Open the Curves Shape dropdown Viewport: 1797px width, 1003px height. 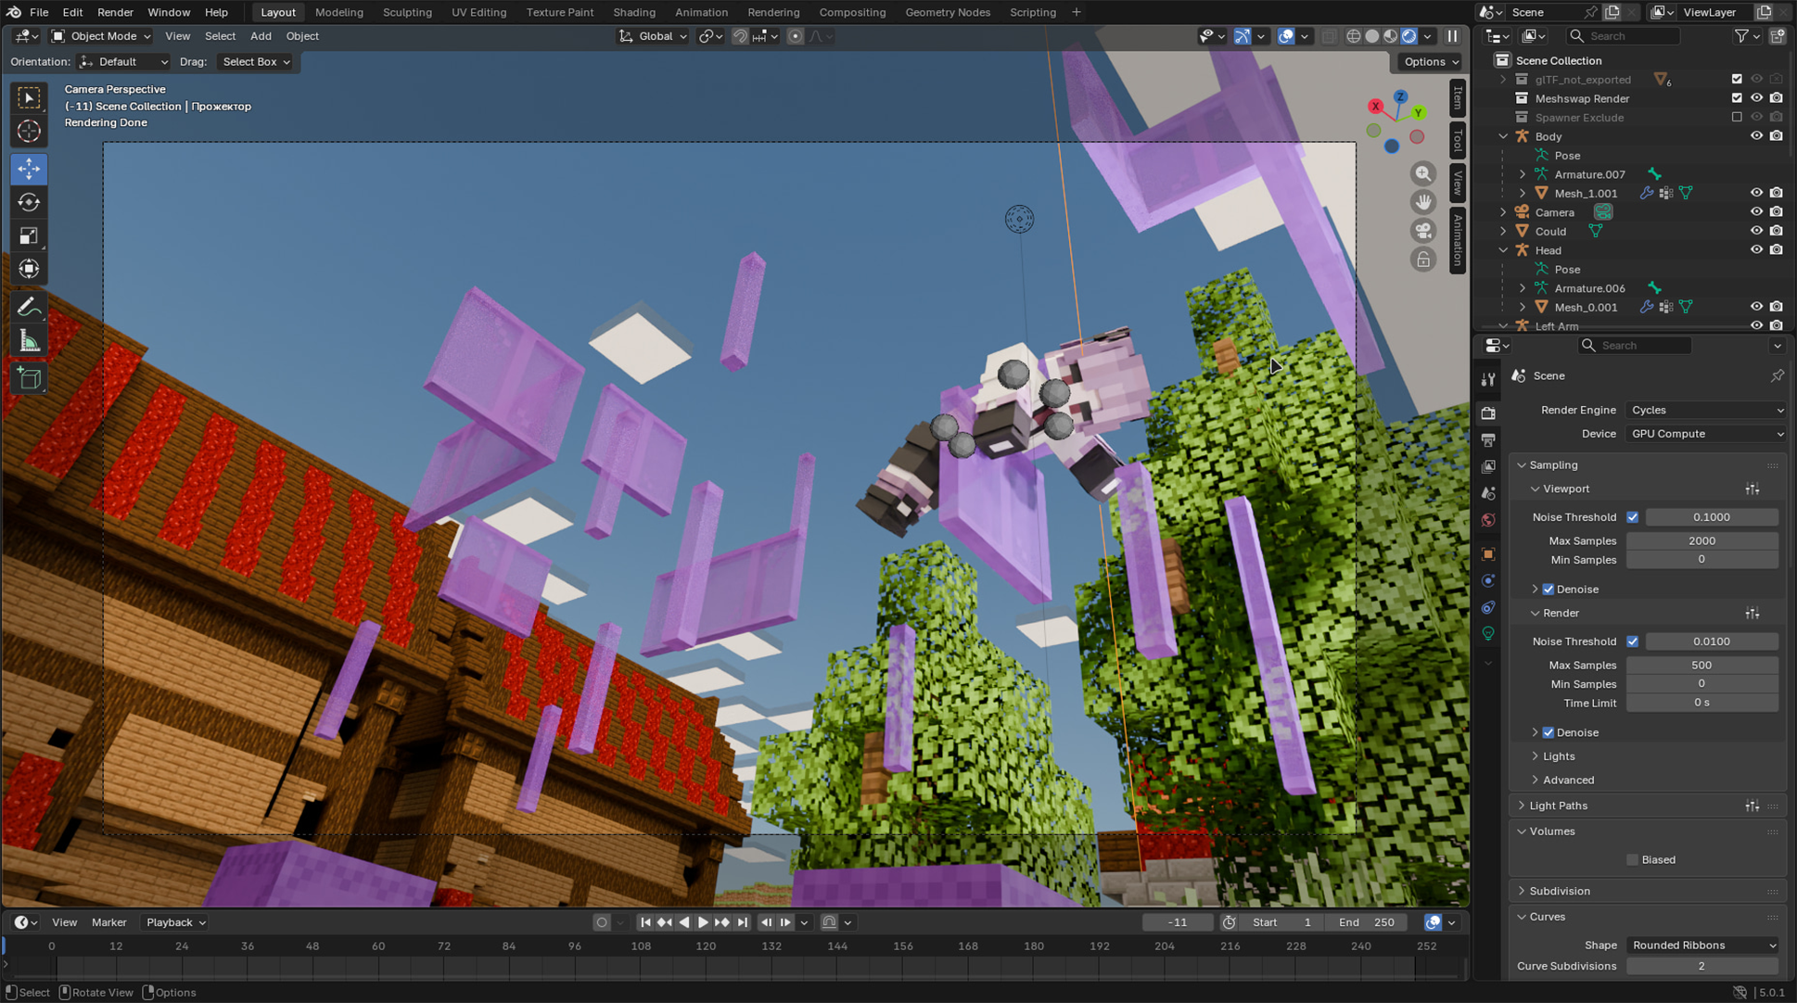pyautogui.click(x=1704, y=945)
